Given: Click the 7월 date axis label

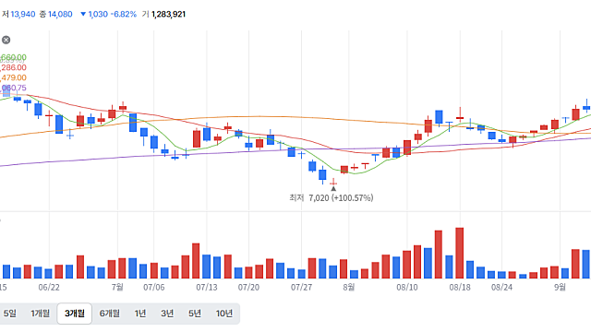Looking at the screenshot, I should coord(117,287).
